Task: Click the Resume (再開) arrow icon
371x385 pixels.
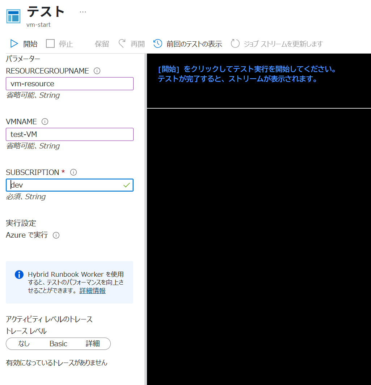Action: [121, 43]
